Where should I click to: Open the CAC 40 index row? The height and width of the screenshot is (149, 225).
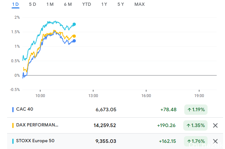click(115, 110)
